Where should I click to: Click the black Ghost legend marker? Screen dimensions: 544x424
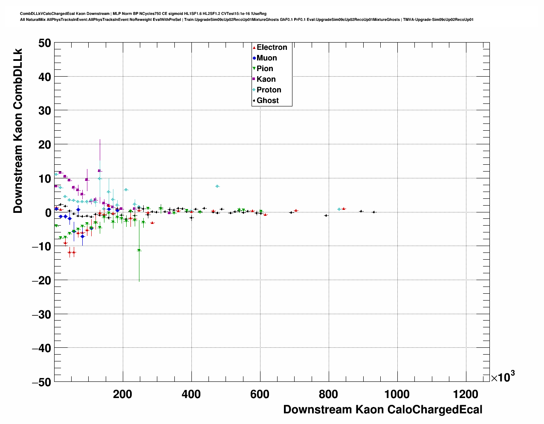click(254, 100)
